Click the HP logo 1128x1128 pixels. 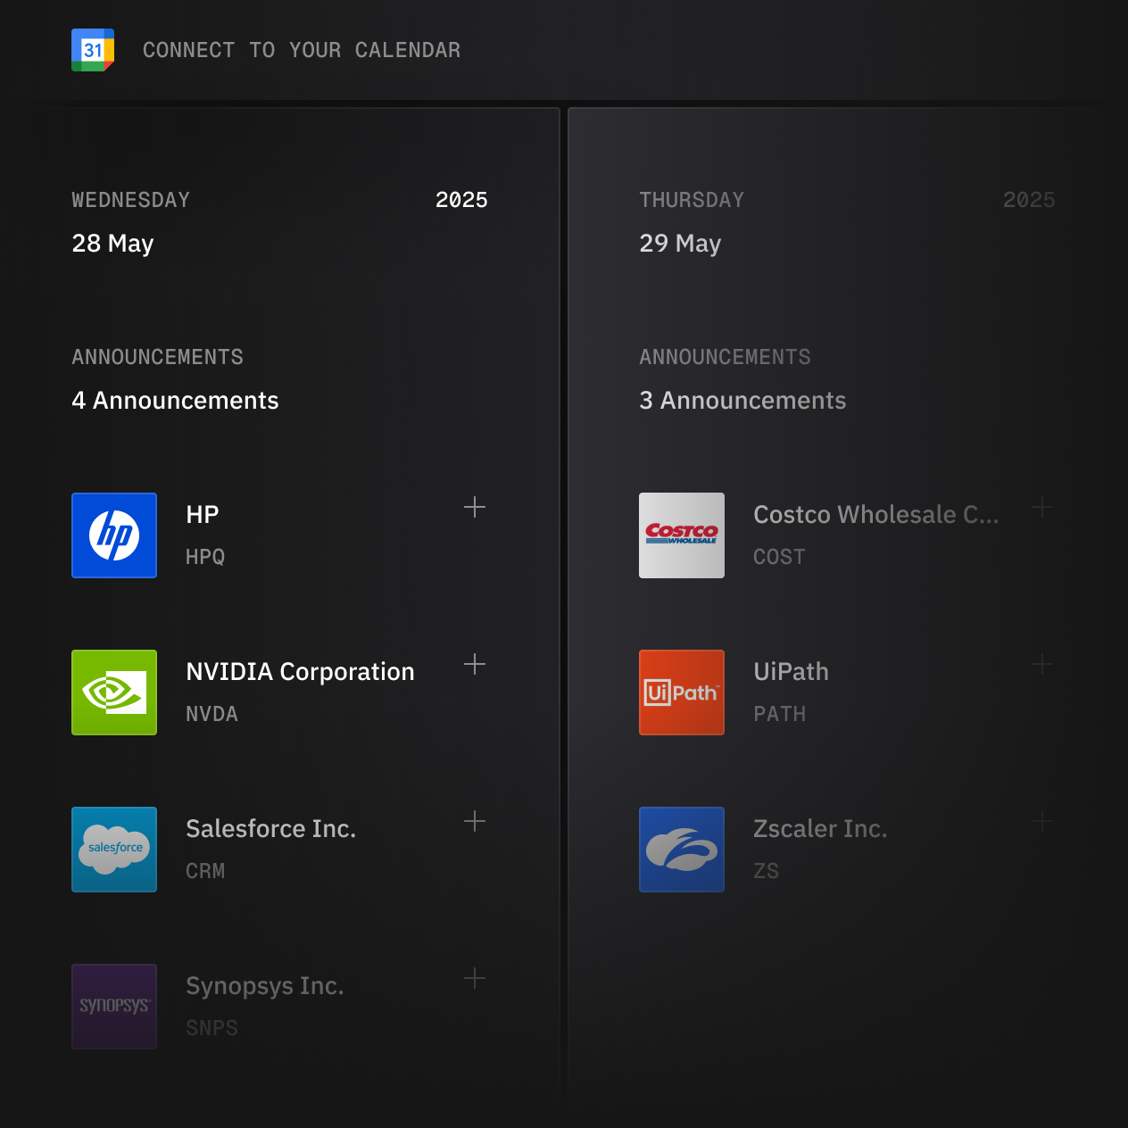click(x=114, y=535)
